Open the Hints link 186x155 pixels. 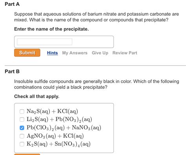[53, 53]
